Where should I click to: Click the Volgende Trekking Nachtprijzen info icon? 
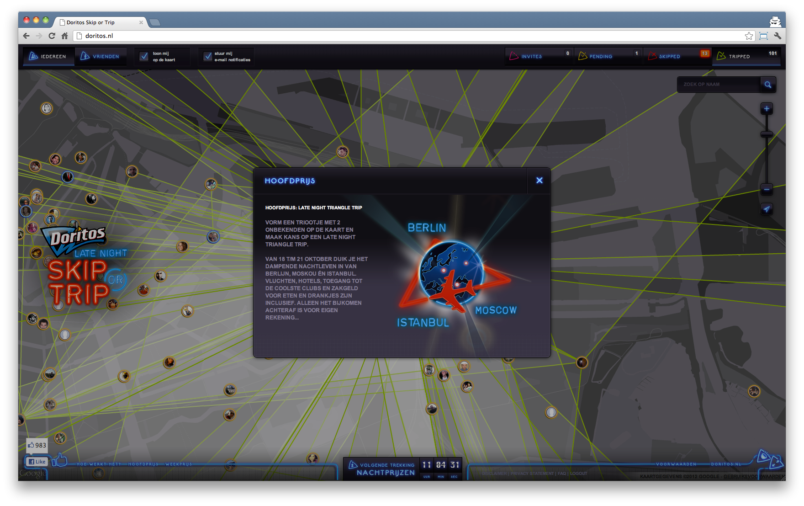[353, 465]
